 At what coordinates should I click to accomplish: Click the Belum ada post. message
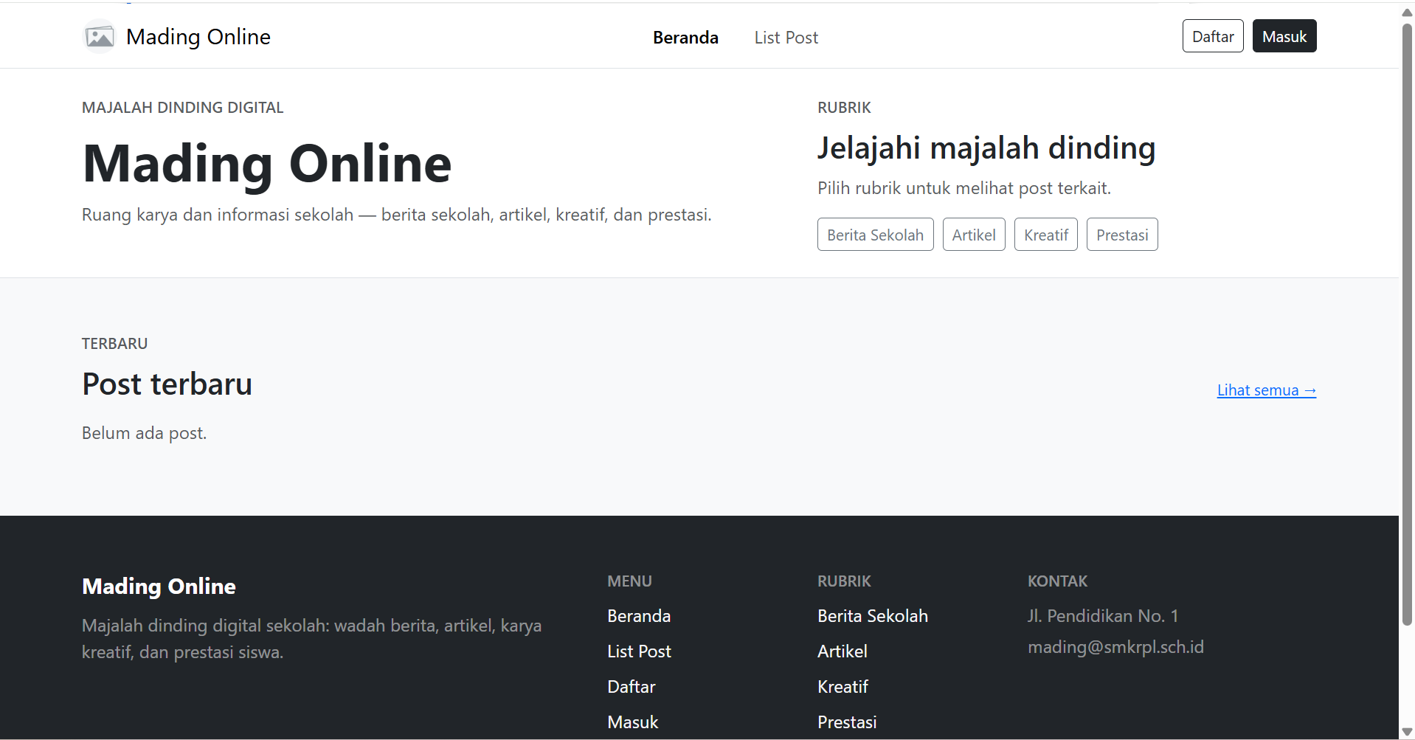pyautogui.click(x=144, y=433)
